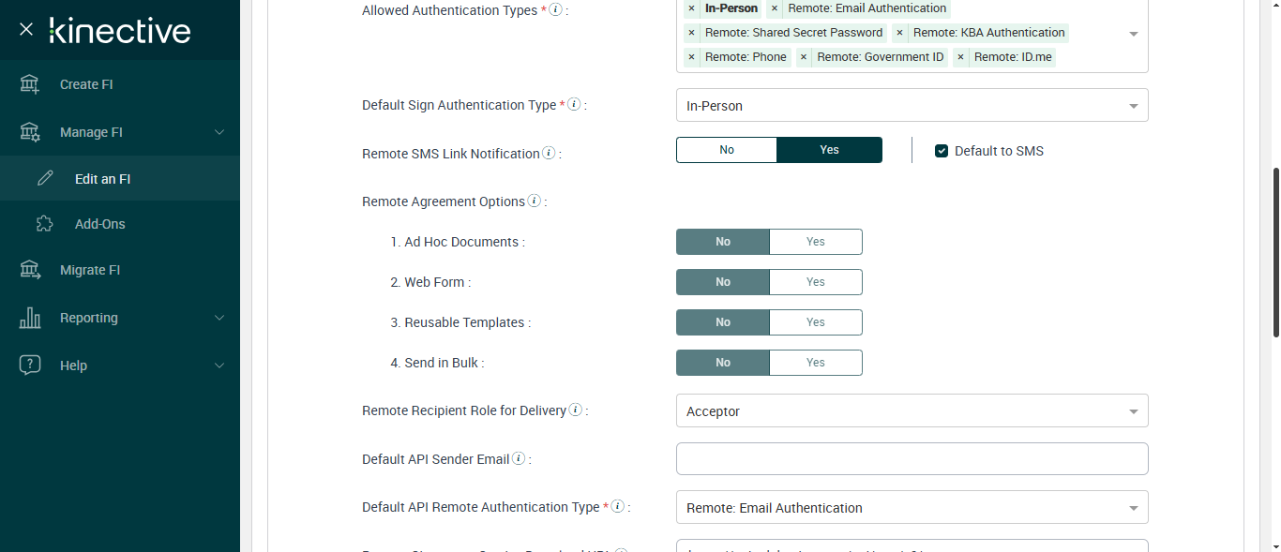The image size is (1281, 552).
Task: Switch Remote SMS Link Notification to No
Action: [x=727, y=150]
